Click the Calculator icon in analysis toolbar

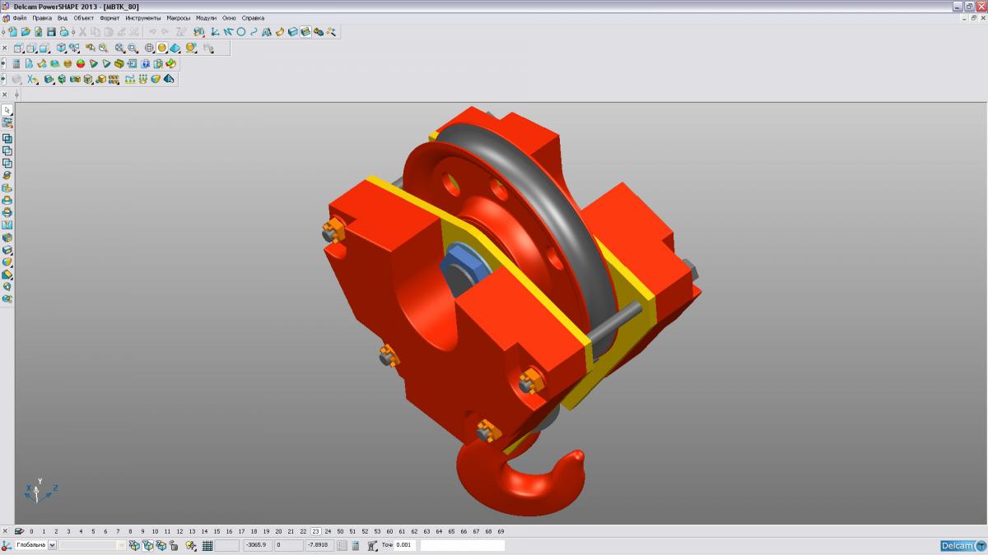(16, 63)
